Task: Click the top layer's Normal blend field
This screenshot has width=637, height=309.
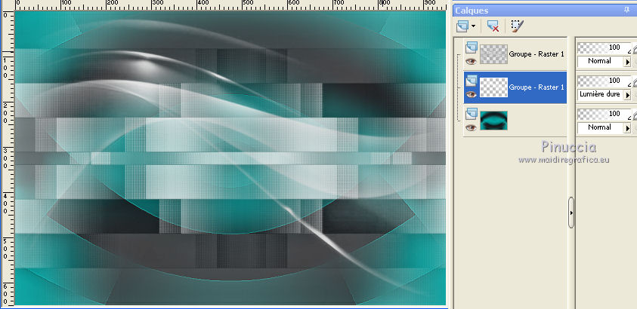Action: click(601, 62)
